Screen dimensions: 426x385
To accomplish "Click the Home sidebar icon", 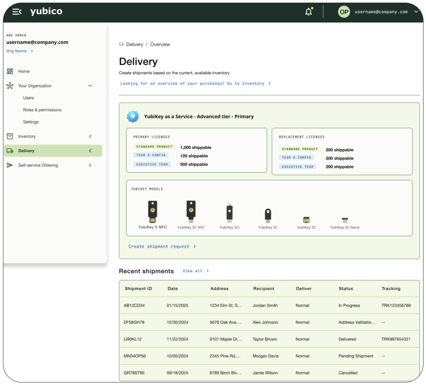I will [x=10, y=71].
